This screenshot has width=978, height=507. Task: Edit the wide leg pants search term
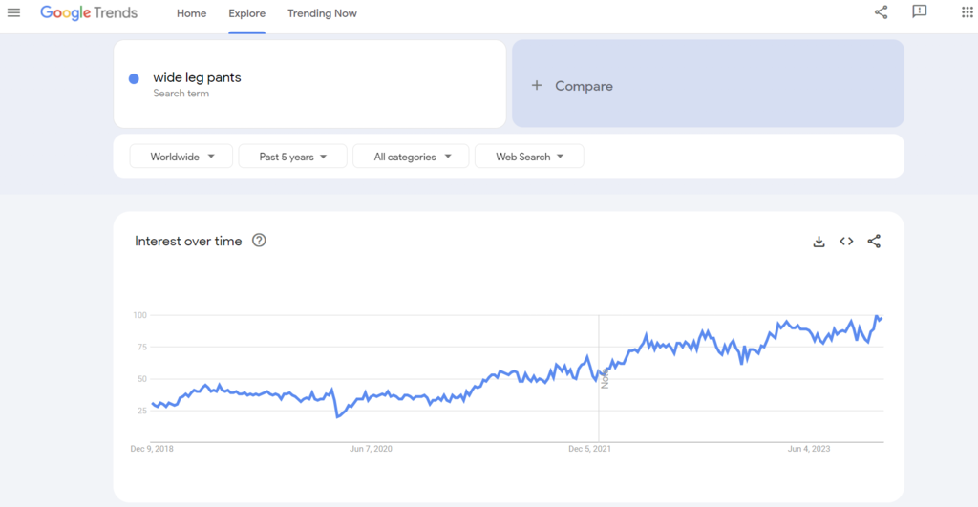pos(197,78)
